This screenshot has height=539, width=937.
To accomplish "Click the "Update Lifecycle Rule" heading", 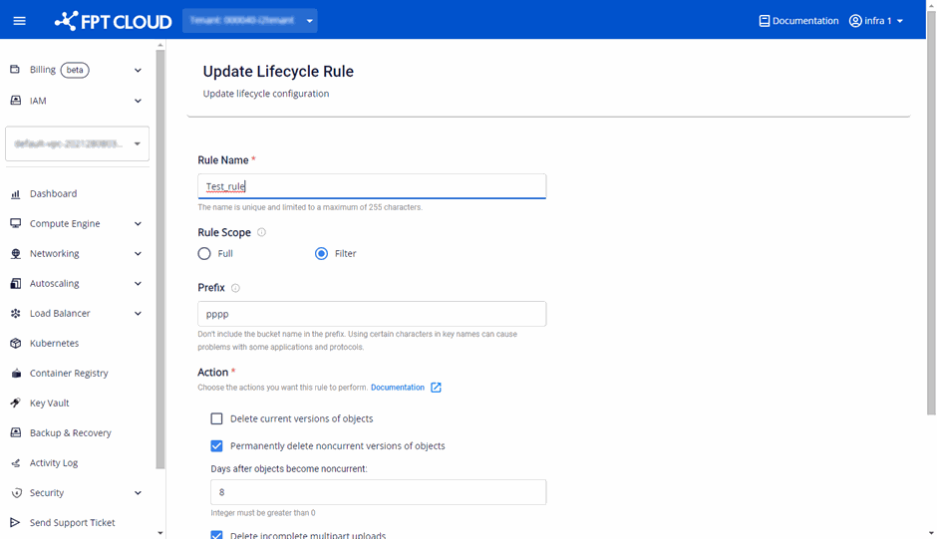I will click(x=278, y=71).
